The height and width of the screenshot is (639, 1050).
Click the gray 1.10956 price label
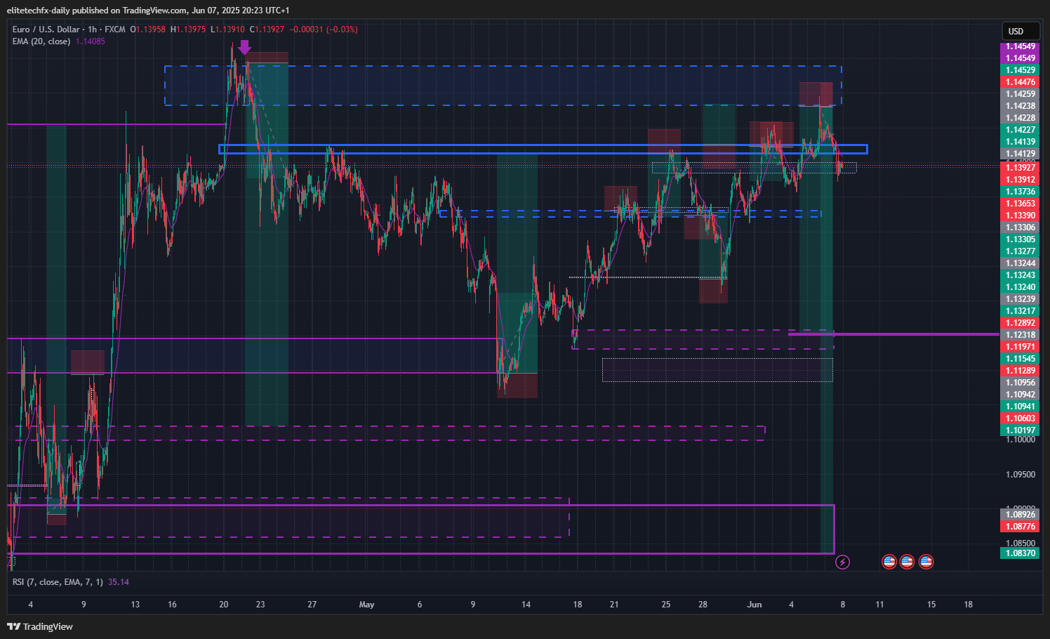(x=1020, y=383)
